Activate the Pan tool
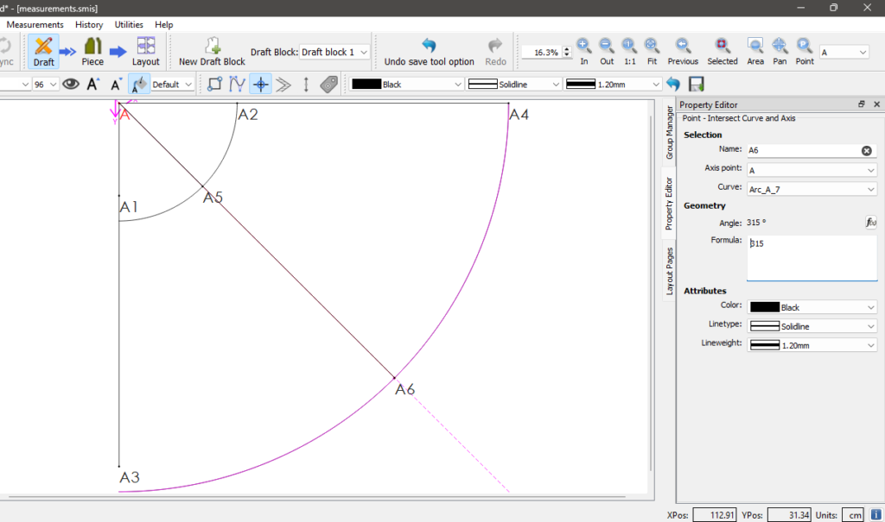885x522 pixels. click(x=780, y=51)
